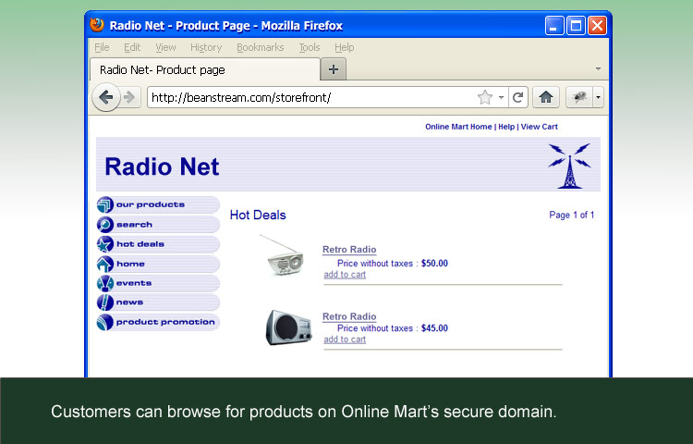Click the Hot Deals heading
The image size is (693, 444).
[258, 215]
